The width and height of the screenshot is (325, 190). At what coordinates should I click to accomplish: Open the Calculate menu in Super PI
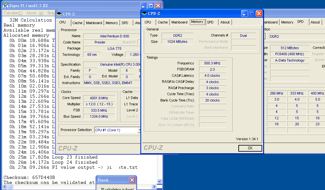tap(13, 13)
